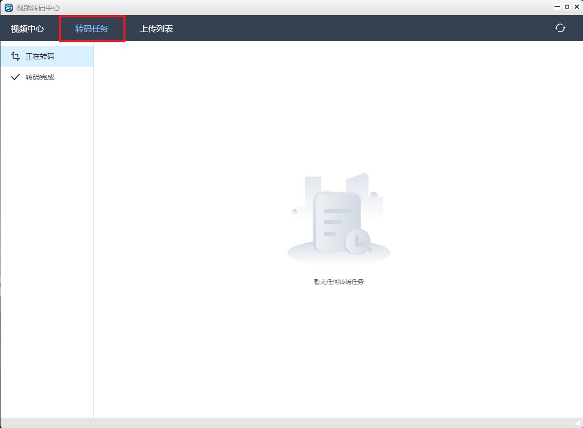
Task: Click the refresh icon in the top bar
Action: point(560,28)
